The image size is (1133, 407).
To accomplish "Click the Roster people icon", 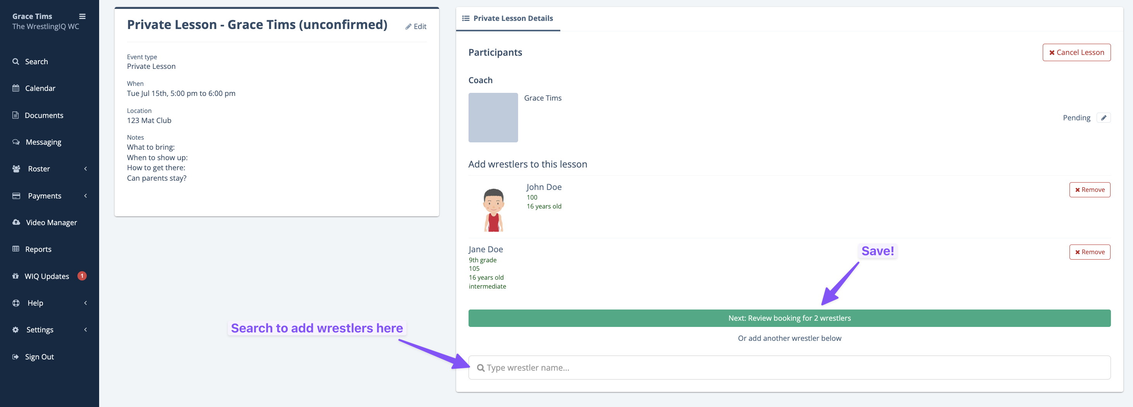I will (16, 169).
